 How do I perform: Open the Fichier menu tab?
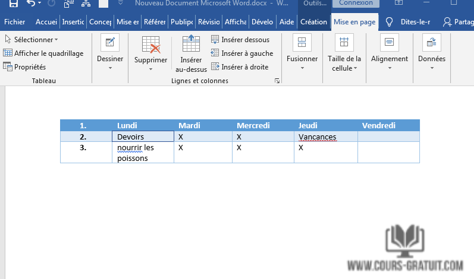click(14, 22)
